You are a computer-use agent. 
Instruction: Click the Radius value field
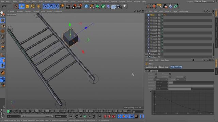(x=162, y=83)
